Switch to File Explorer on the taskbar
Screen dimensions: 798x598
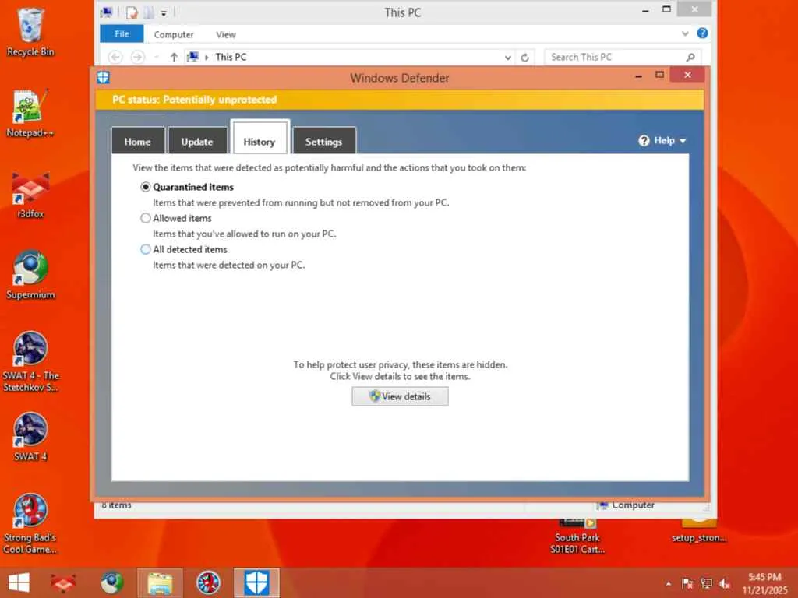coord(160,582)
